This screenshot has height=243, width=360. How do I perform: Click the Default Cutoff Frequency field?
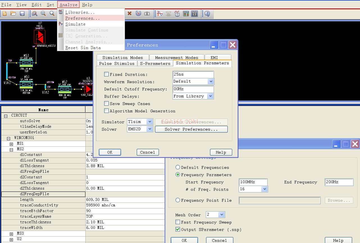point(193,89)
